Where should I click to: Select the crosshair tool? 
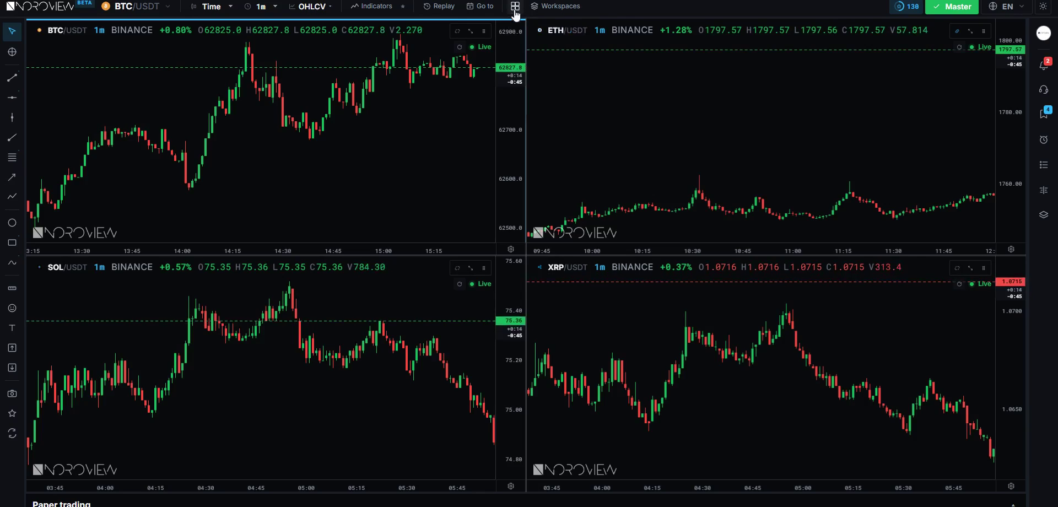point(12,52)
